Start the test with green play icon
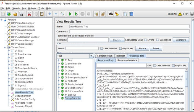This screenshot has width=194, height=112. click(70, 14)
